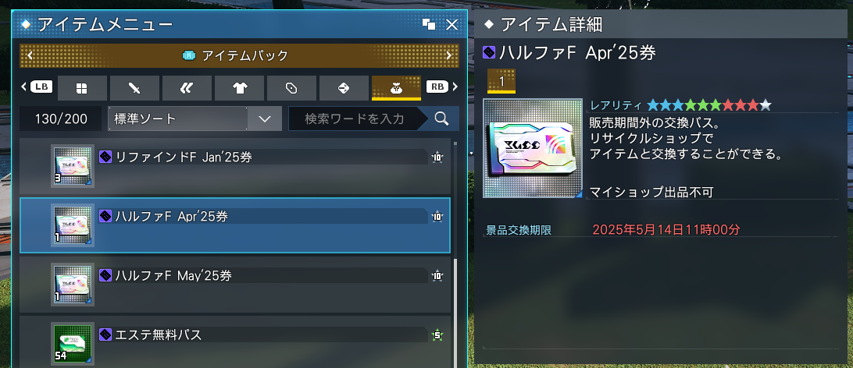Select リファインドF Jan'25券 item row
The image size is (853, 368).
[x=235, y=166]
